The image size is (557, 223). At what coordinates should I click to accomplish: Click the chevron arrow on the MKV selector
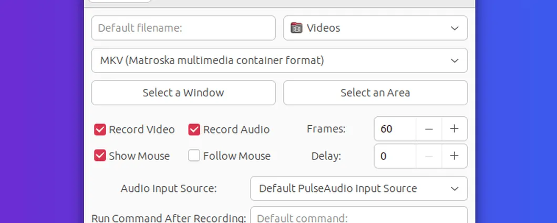[455, 60]
